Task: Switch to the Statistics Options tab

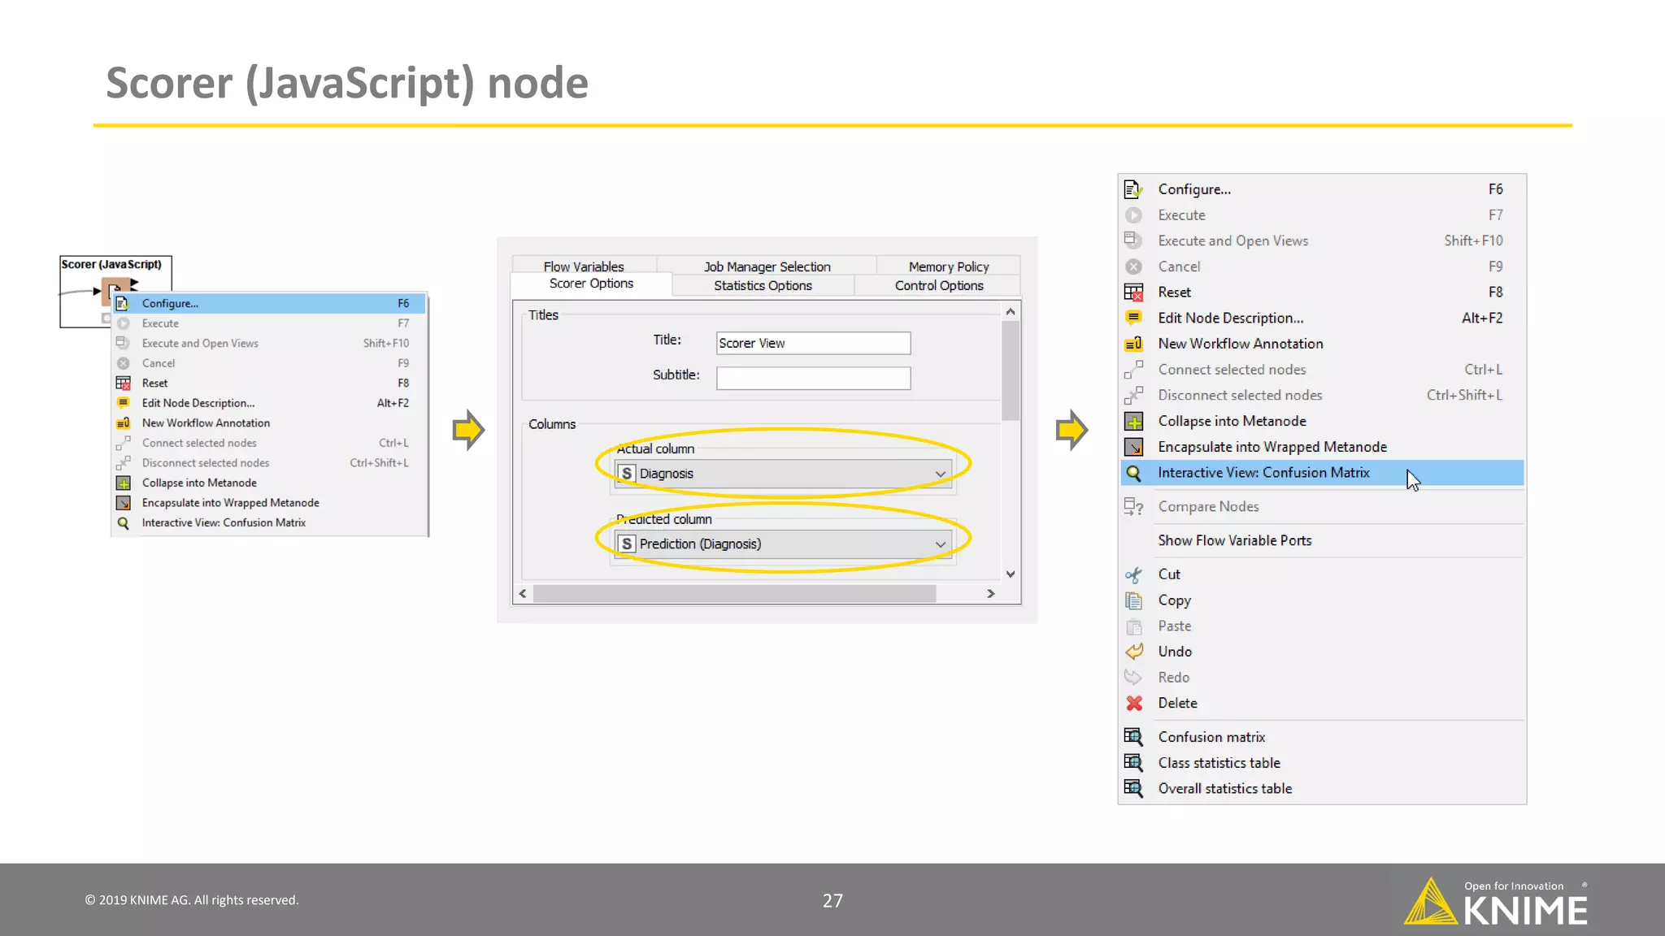Action: coord(763,285)
